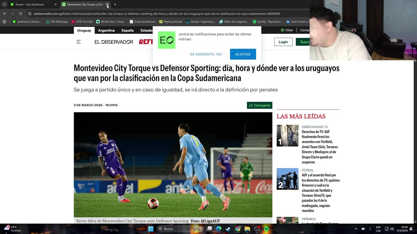This screenshot has height=234, width=417.
Task: Open the Página principal bookmark
Action: point(170,22)
